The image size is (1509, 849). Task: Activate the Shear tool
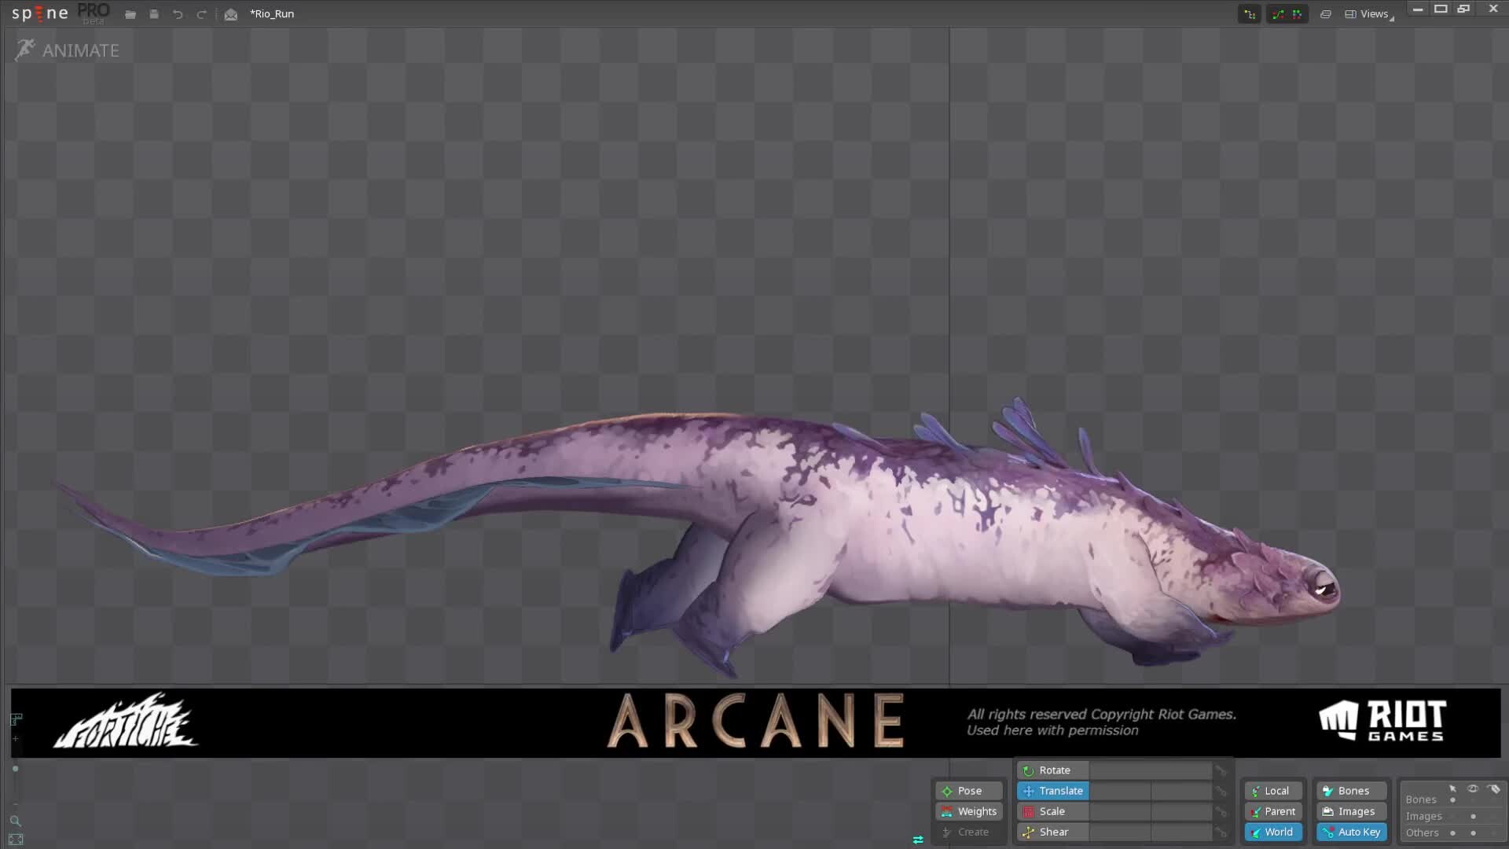click(1052, 831)
